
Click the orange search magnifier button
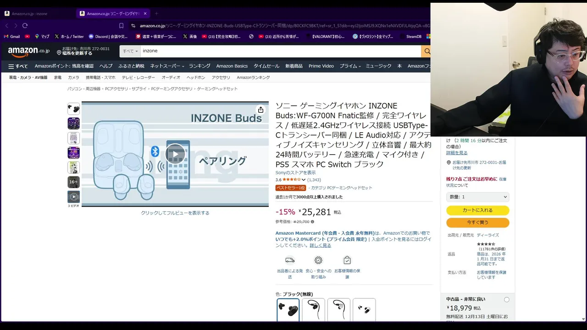[426, 51]
